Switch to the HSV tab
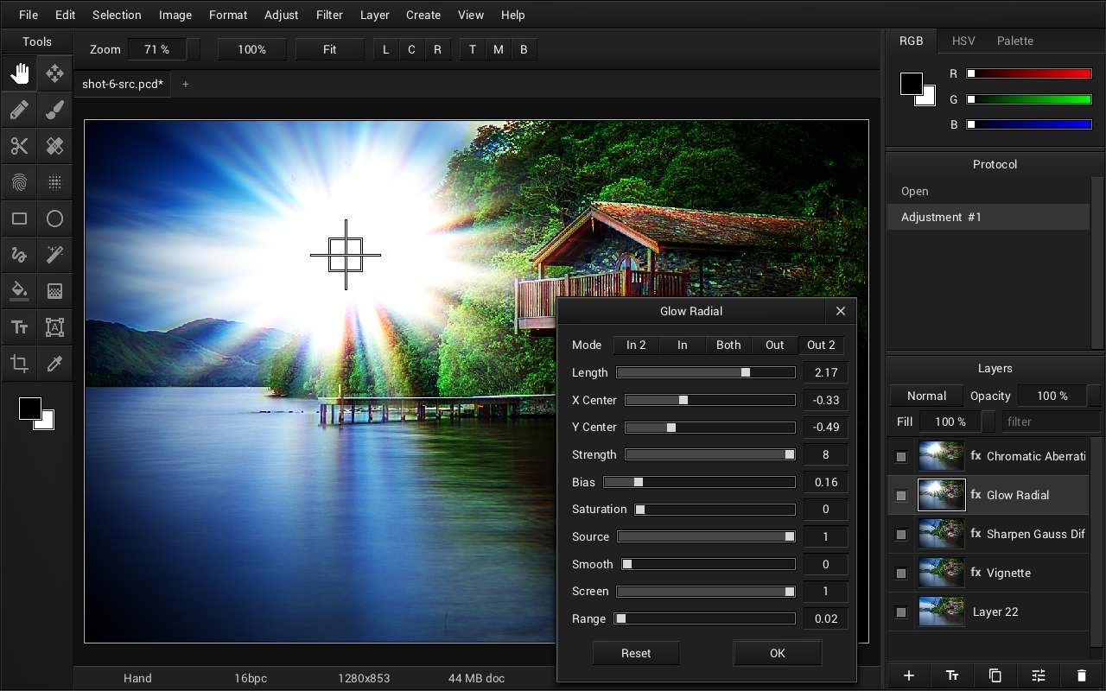The image size is (1106, 691). point(963,41)
